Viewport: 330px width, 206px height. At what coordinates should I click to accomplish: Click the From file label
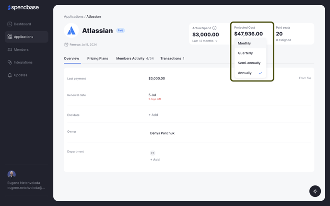coord(305,78)
